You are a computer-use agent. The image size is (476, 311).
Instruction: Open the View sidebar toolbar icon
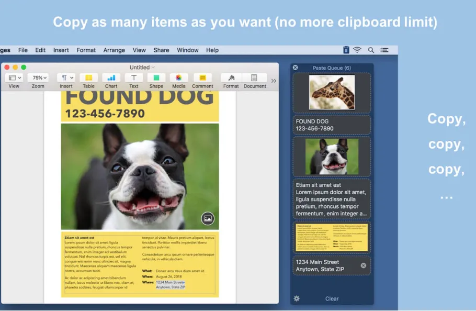pos(14,78)
